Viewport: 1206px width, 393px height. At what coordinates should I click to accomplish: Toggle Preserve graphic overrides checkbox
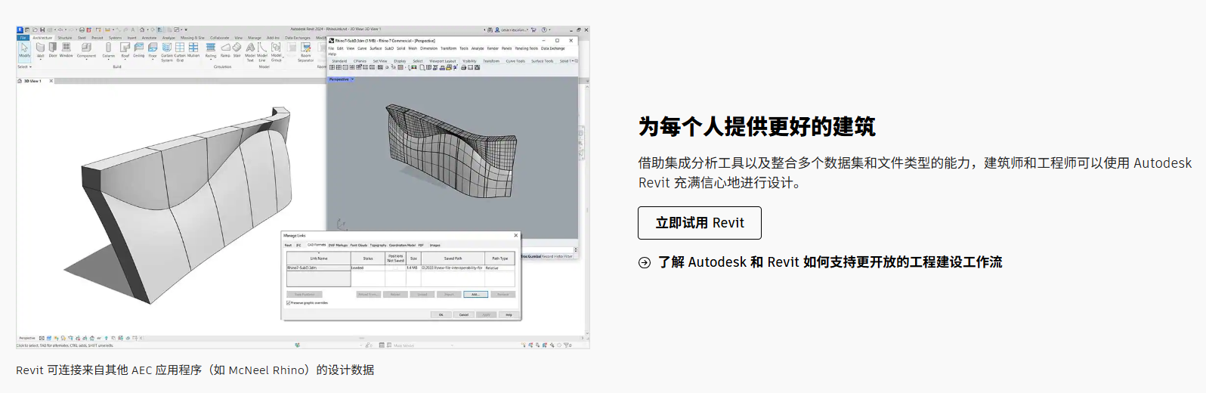coord(289,302)
